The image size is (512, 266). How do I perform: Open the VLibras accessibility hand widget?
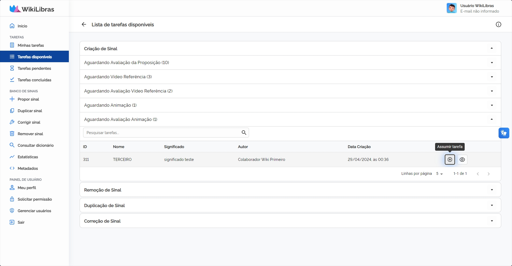point(504,133)
